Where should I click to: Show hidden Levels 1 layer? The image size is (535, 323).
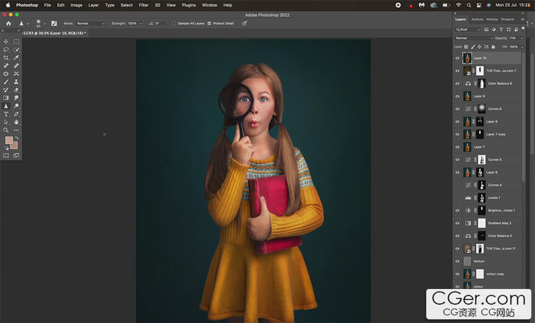pyautogui.click(x=458, y=197)
